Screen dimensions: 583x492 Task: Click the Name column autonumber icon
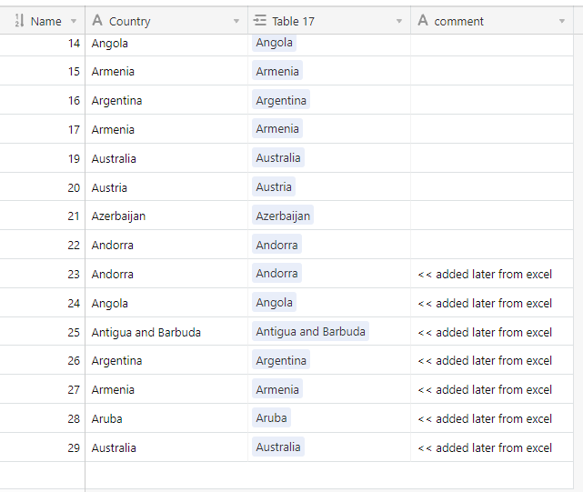point(19,21)
